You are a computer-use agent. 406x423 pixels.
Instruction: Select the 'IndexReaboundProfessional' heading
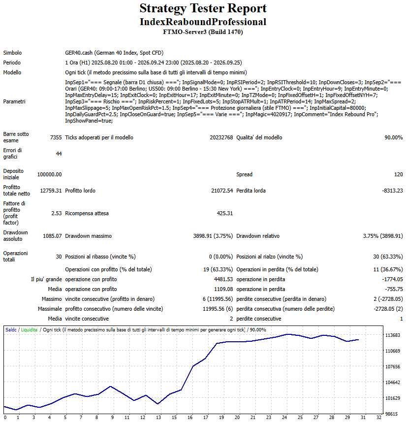point(203,22)
